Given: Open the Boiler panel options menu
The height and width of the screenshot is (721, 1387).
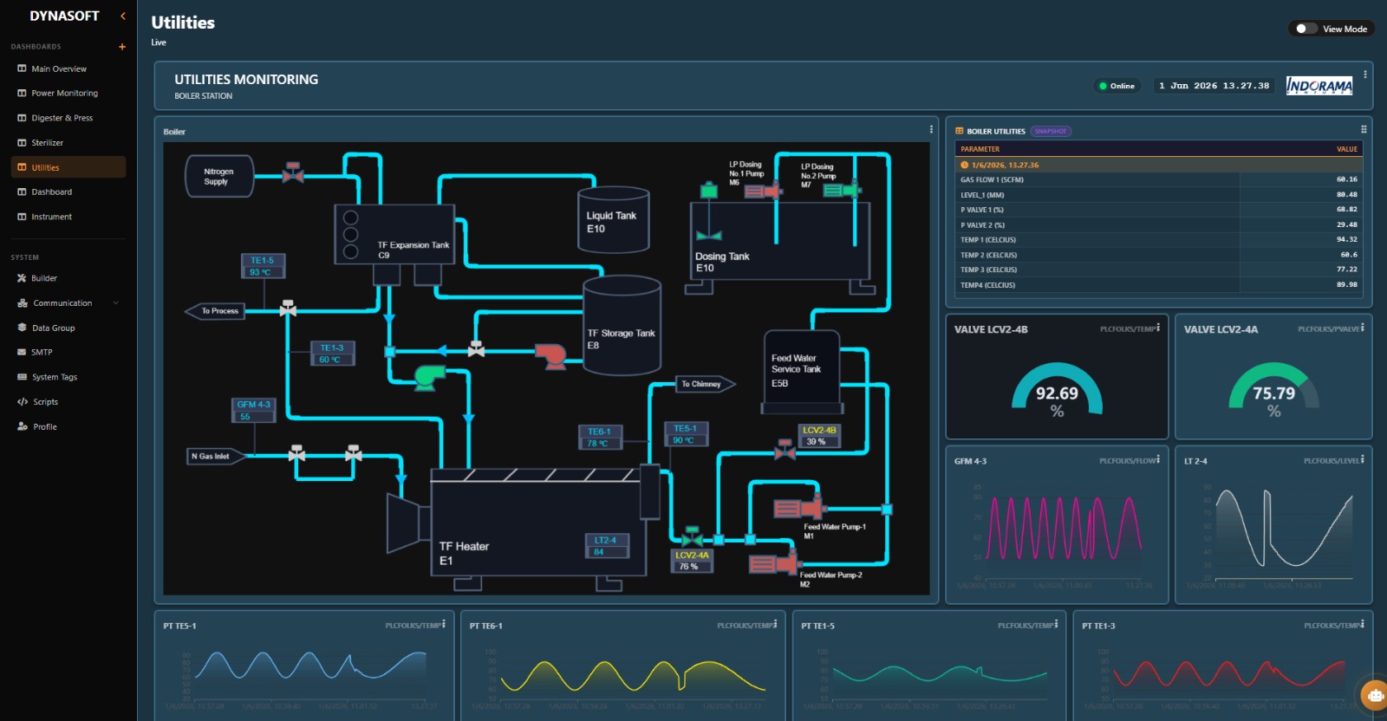Looking at the screenshot, I should 931,129.
